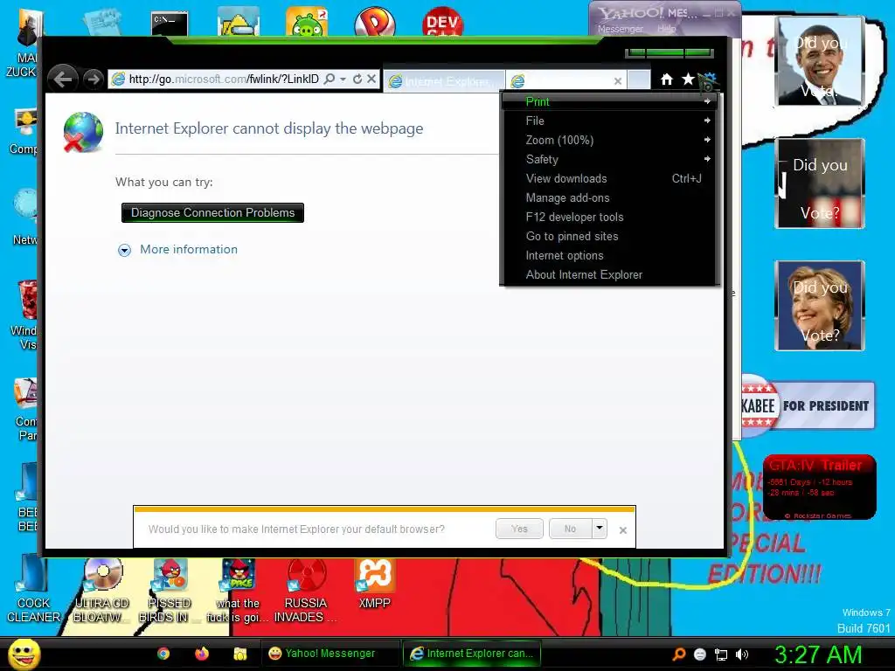Screen dimensions: 895x671
Task: Open the red P ball desktop icon
Action: pyautogui.click(x=374, y=23)
